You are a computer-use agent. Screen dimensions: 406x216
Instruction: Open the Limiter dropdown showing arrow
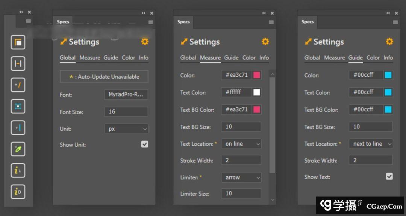coord(241,177)
